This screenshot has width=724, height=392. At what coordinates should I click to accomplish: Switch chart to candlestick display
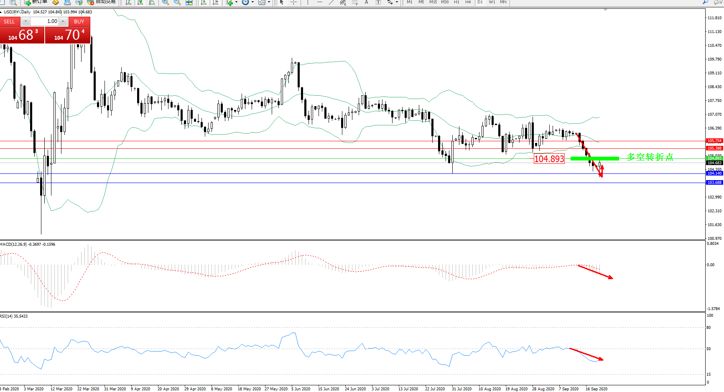pos(140,2)
